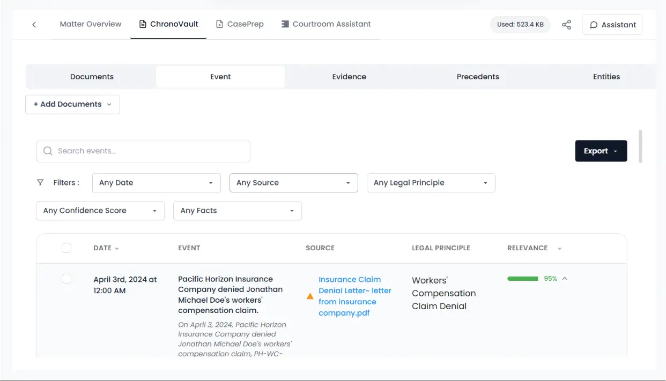666x381 pixels.
Task: Open the Entities sub-tab
Action: coord(606,77)
